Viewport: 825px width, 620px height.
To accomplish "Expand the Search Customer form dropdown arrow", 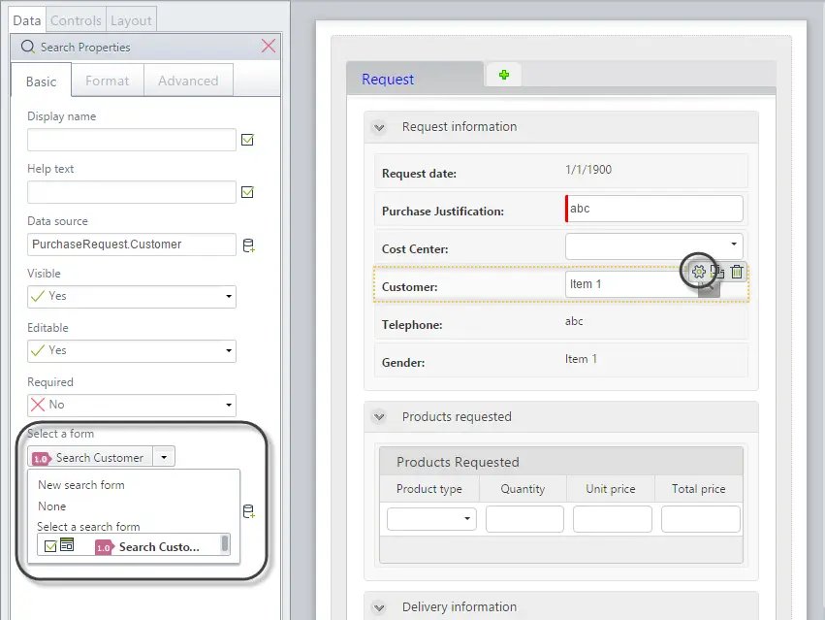I will [164, 457].
